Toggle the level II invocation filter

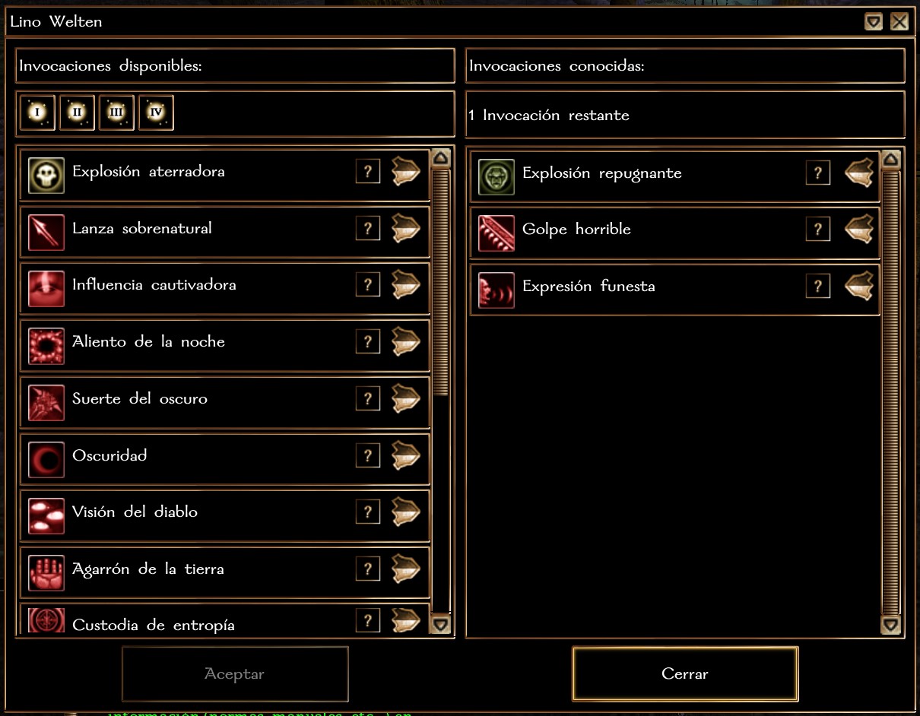[77, 113]
